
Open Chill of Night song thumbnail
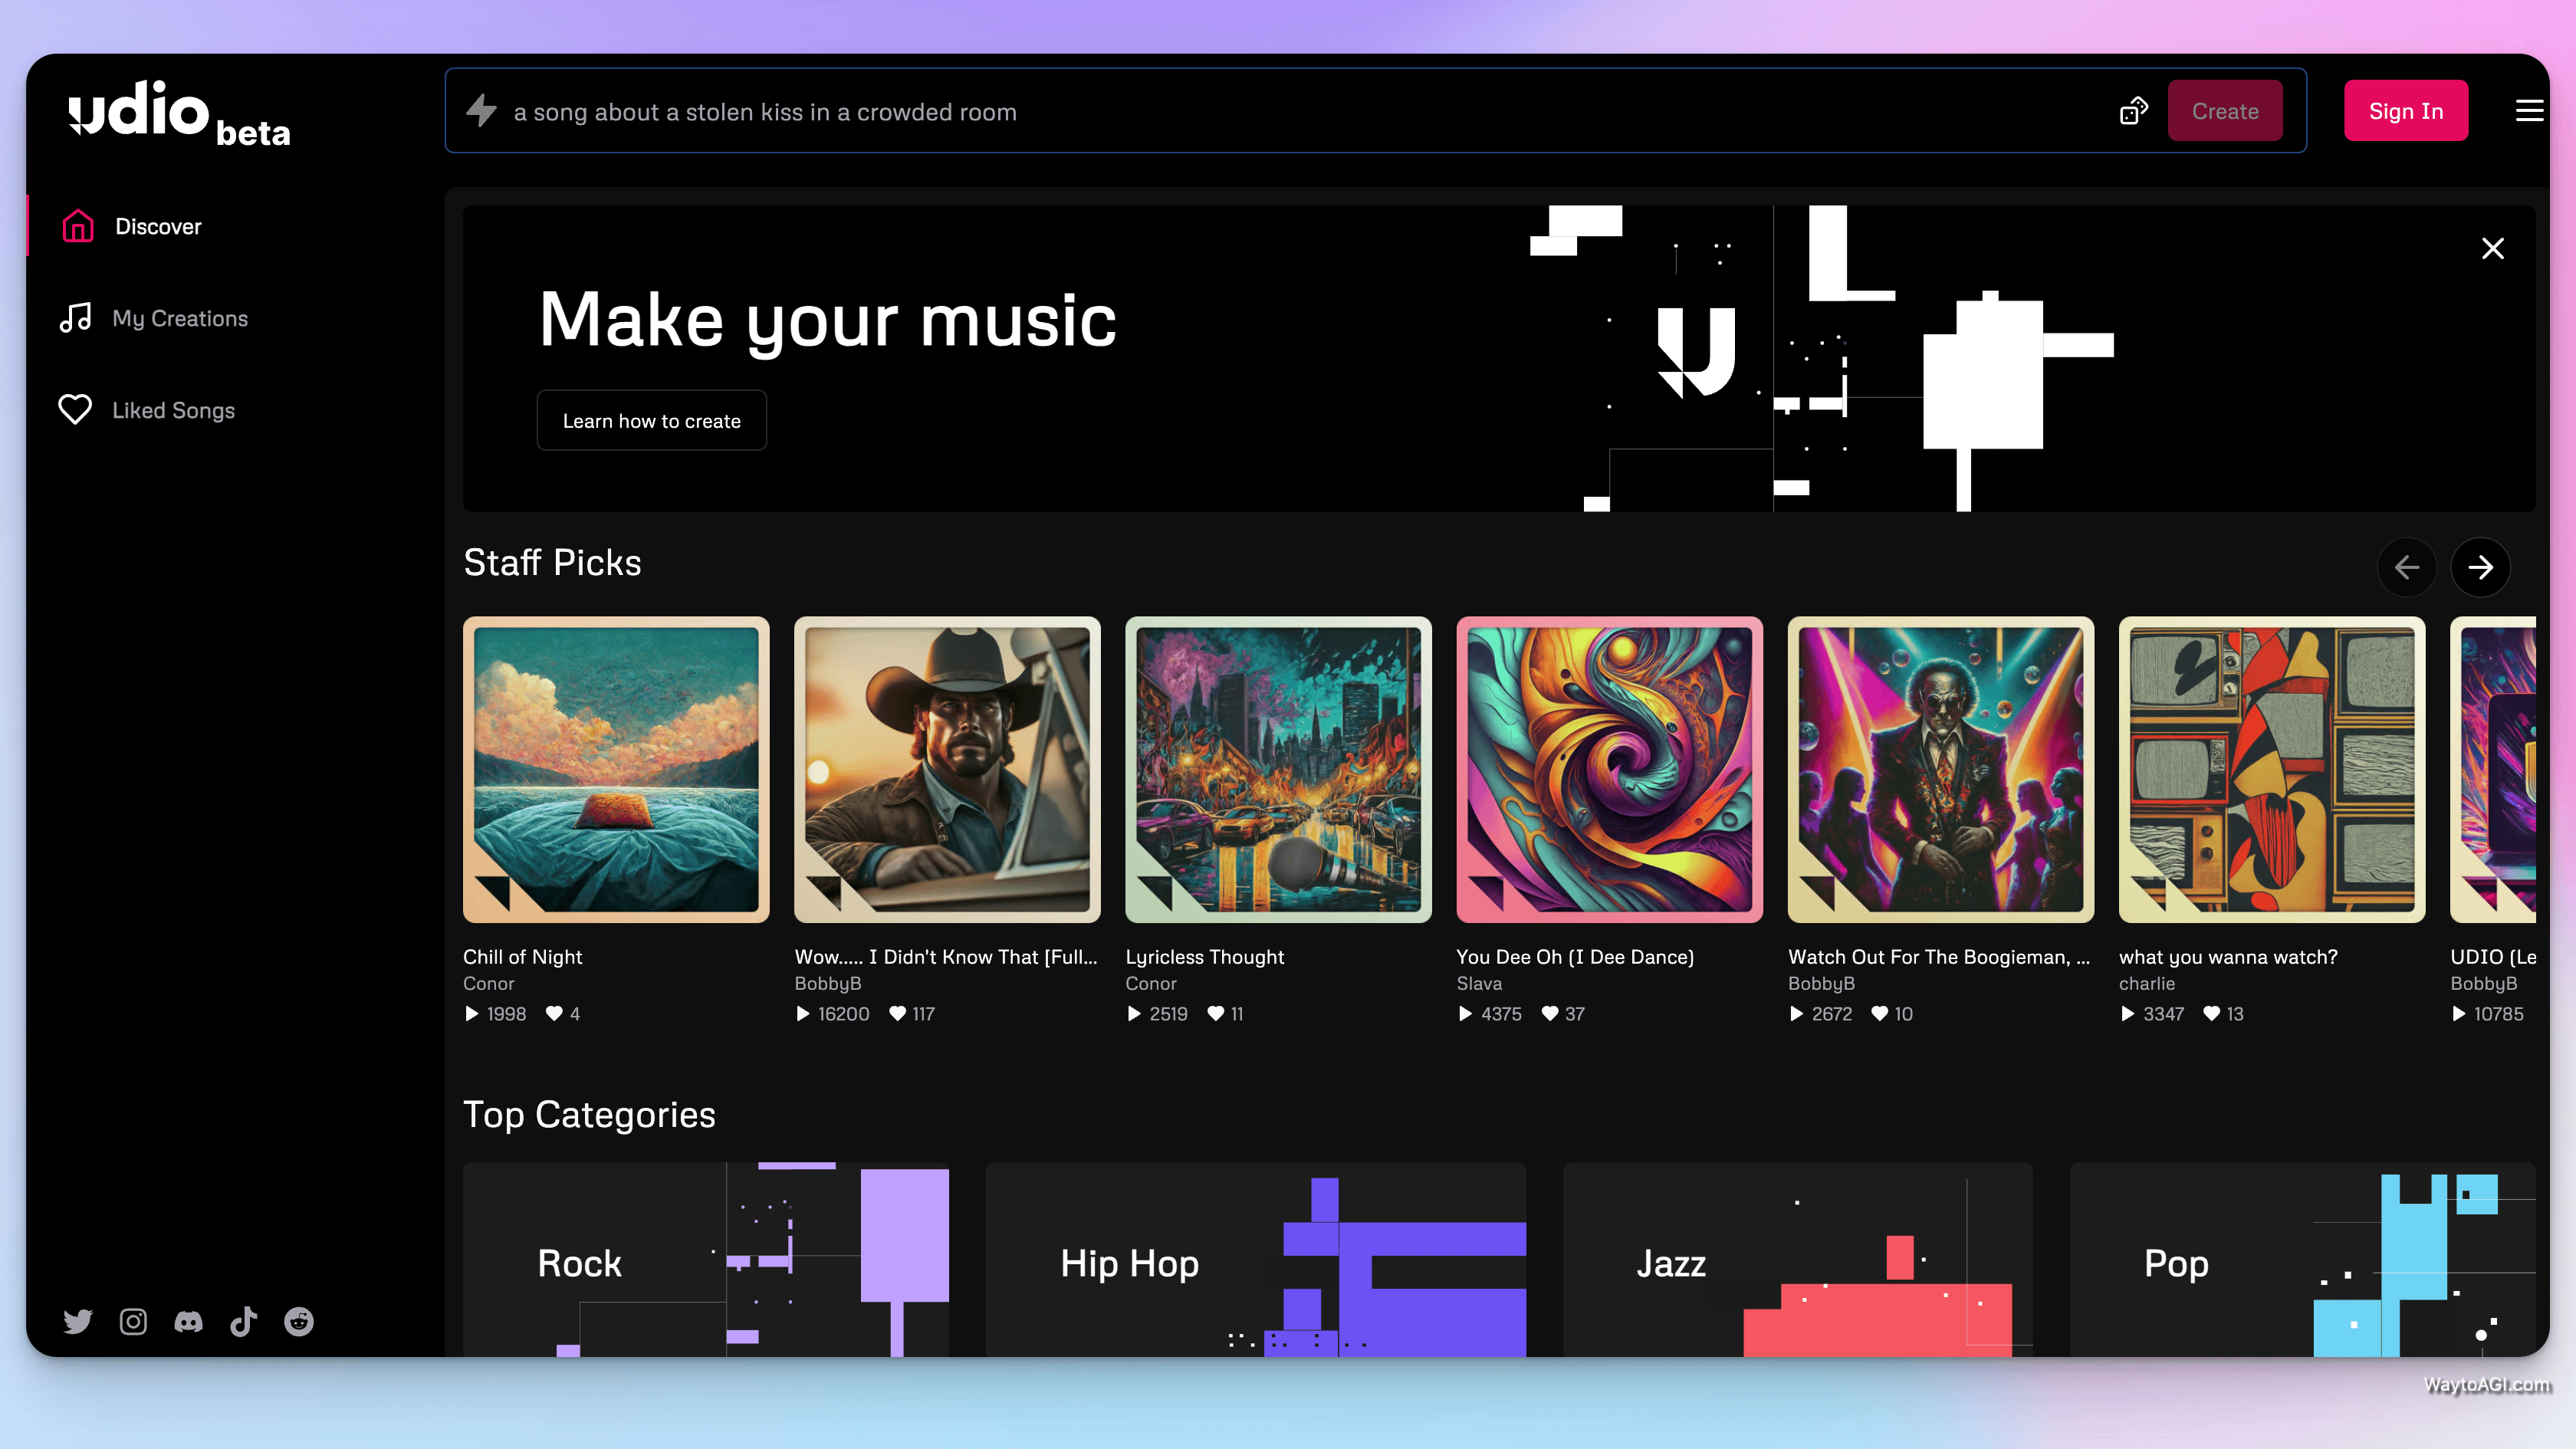click(x=616, y=769)
